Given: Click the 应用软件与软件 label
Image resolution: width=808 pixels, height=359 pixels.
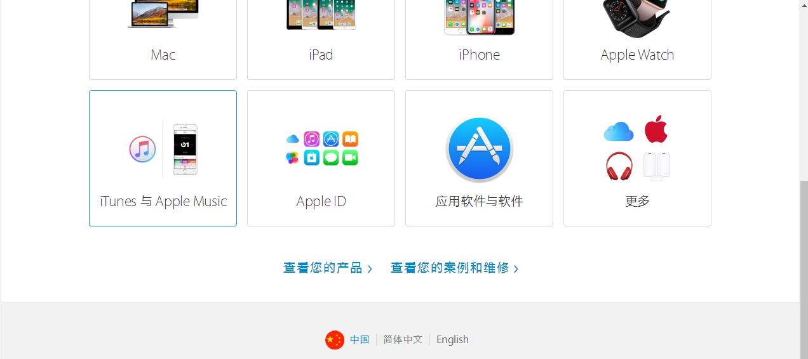Looking at the screenshot, I should pyautogui.click(x=480, y=202).
